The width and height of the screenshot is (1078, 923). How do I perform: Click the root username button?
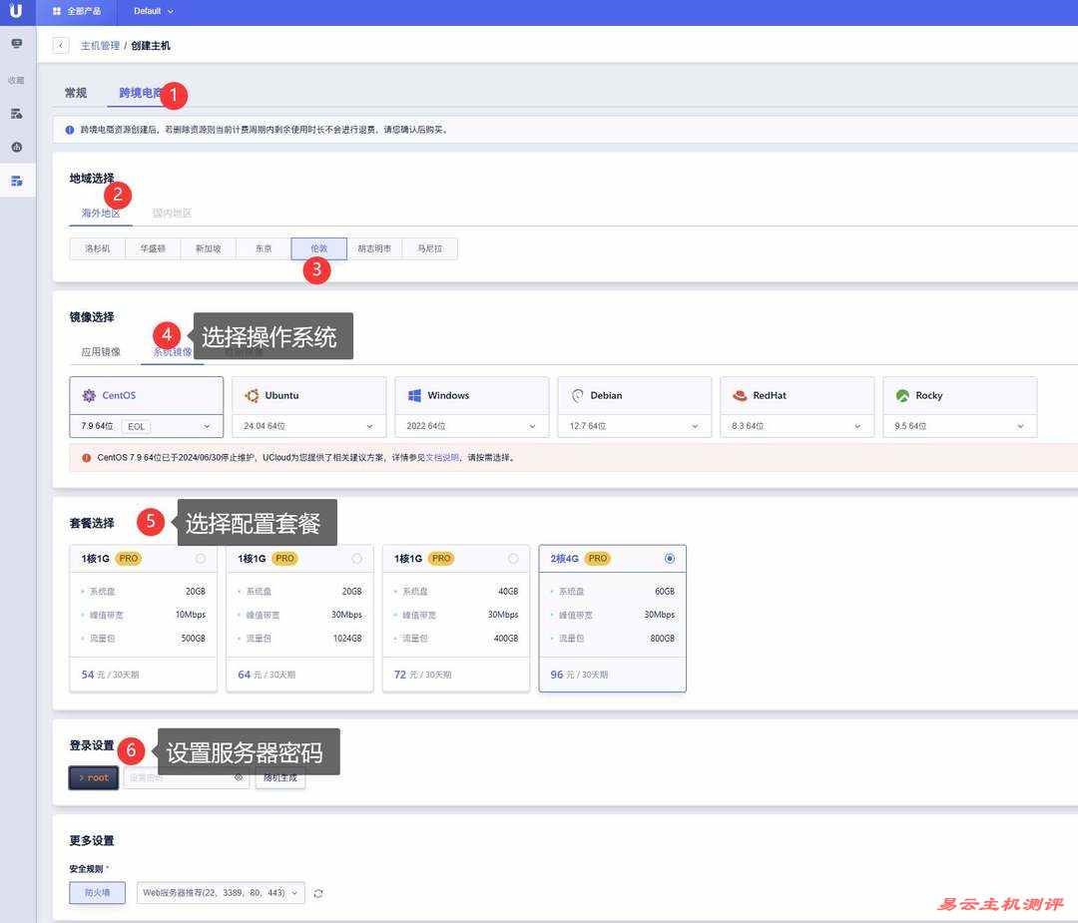click(x=94, y=778)
